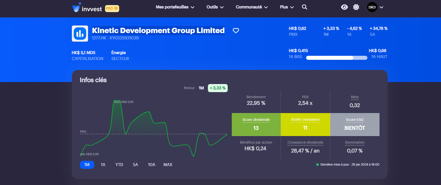Viewport: 441px width, 185px height.
Task: Click the green update status dot
Action: coord(318,165)
